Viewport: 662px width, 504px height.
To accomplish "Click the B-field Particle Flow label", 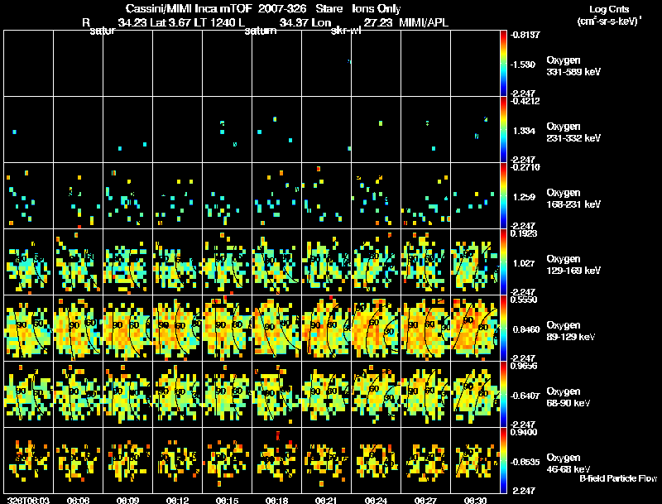I will coord(618,478).
